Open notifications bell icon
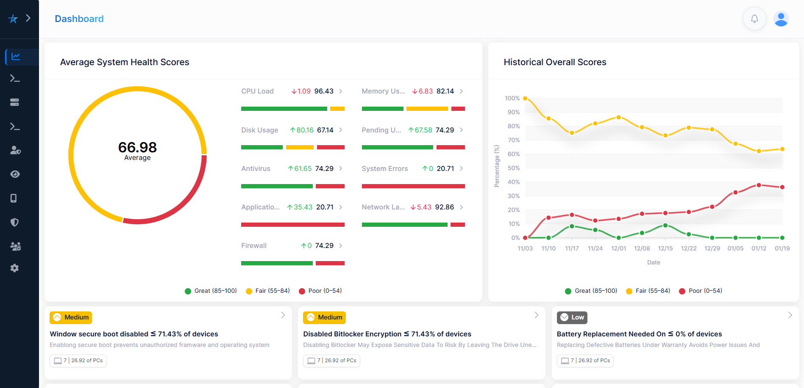The width and height of the screenshot is (804, 388). (x=754, y=19)
